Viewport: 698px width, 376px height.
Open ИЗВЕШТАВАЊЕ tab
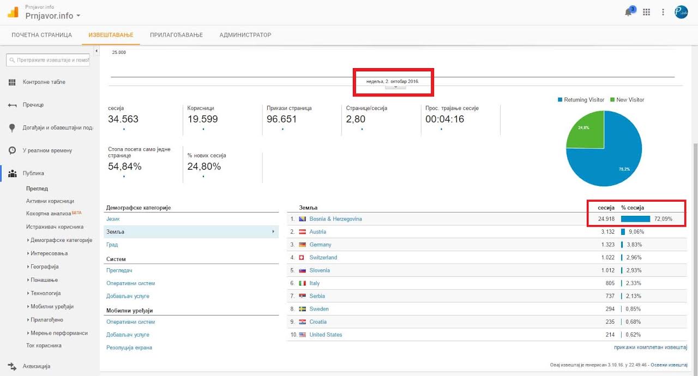[111, 35]
